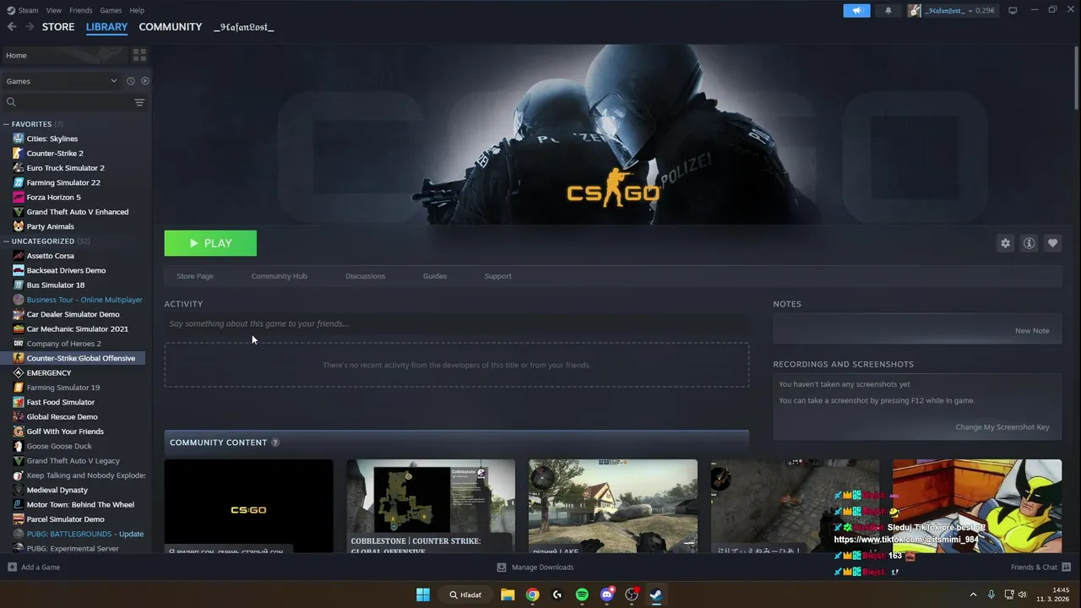Image resolution: width=1081 pixels, height=608 pixels.
Task: Open the COBBLESTONE community guide thumbnail
Action: [431, 506]
